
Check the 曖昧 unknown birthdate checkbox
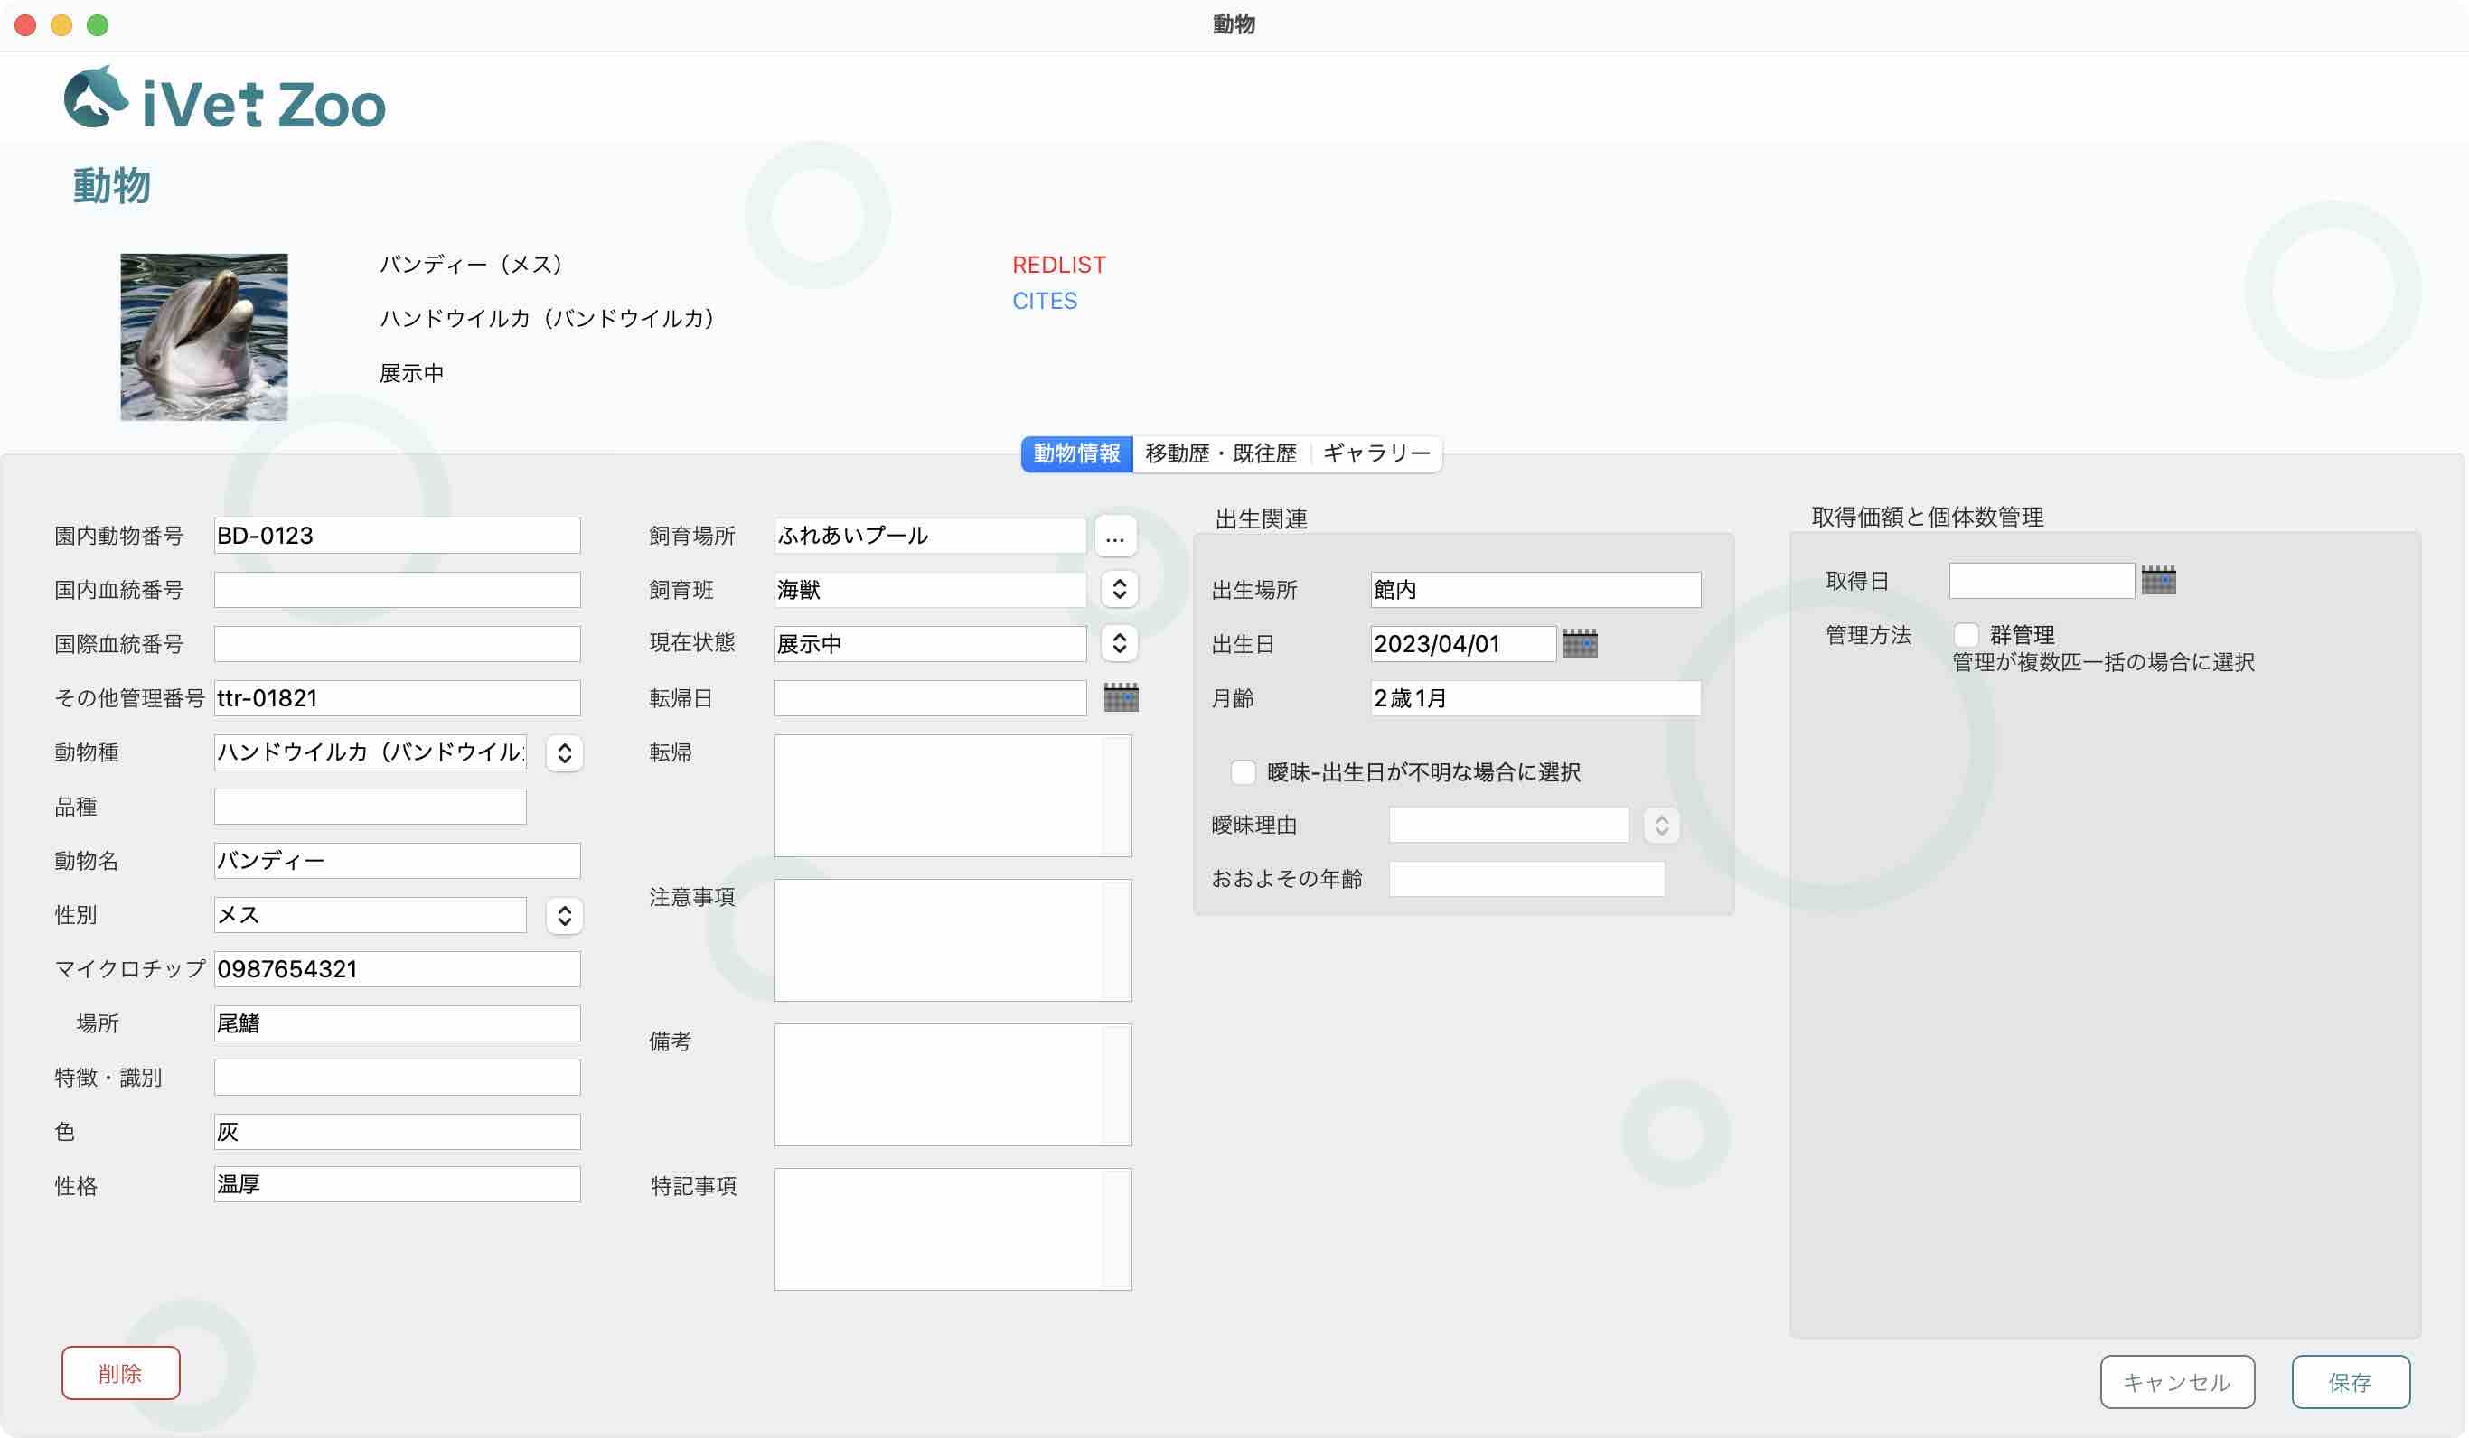coord(1244,773)
